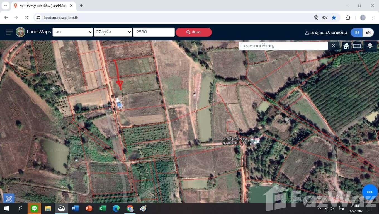
Task: Open the map layers icon
Action: tap(370, 46)
